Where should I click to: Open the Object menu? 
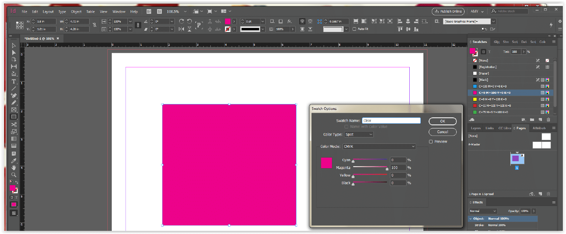coord(76,12)
